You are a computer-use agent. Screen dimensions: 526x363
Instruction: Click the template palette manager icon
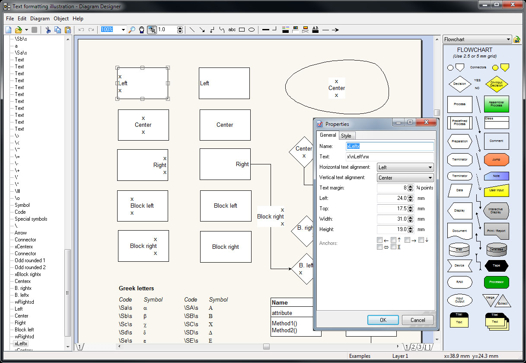[516, 39]
